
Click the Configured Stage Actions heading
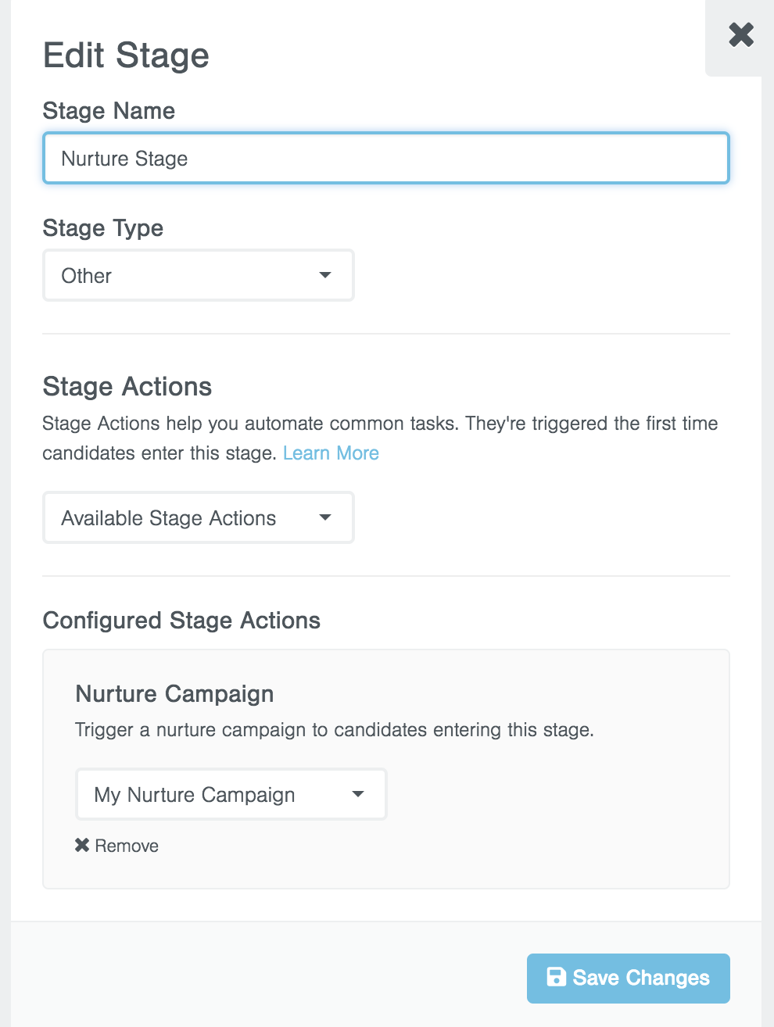click(x=181, y=621)
